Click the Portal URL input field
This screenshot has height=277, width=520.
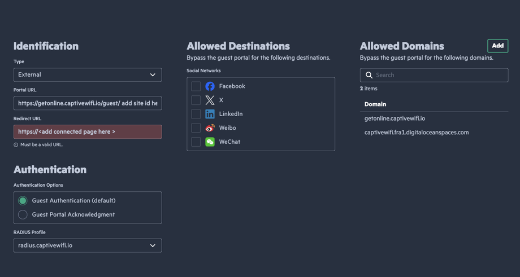point(88,103)
